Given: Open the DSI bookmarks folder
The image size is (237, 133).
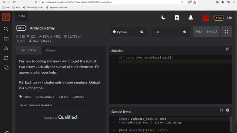Looking at the screenshot, I should (x=6, y=7).
